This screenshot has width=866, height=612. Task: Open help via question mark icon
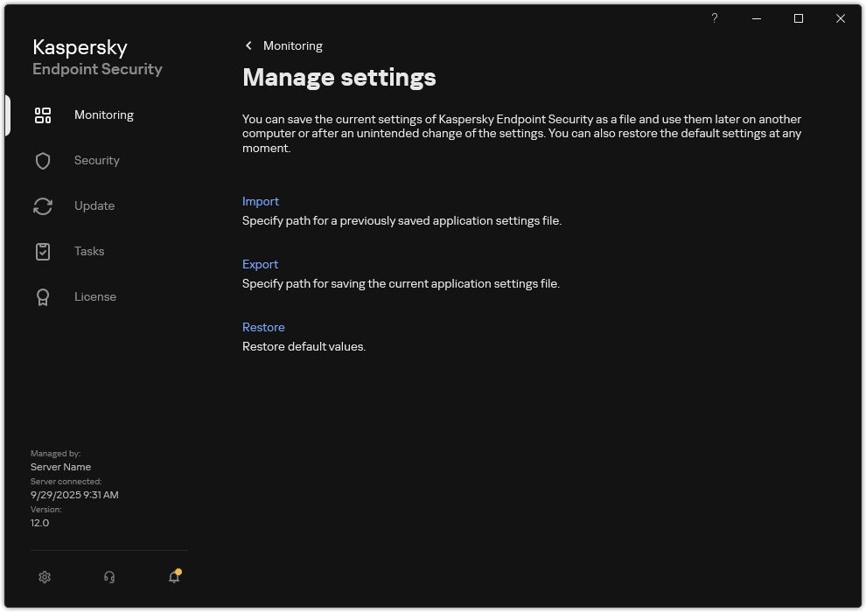(714, 18)
